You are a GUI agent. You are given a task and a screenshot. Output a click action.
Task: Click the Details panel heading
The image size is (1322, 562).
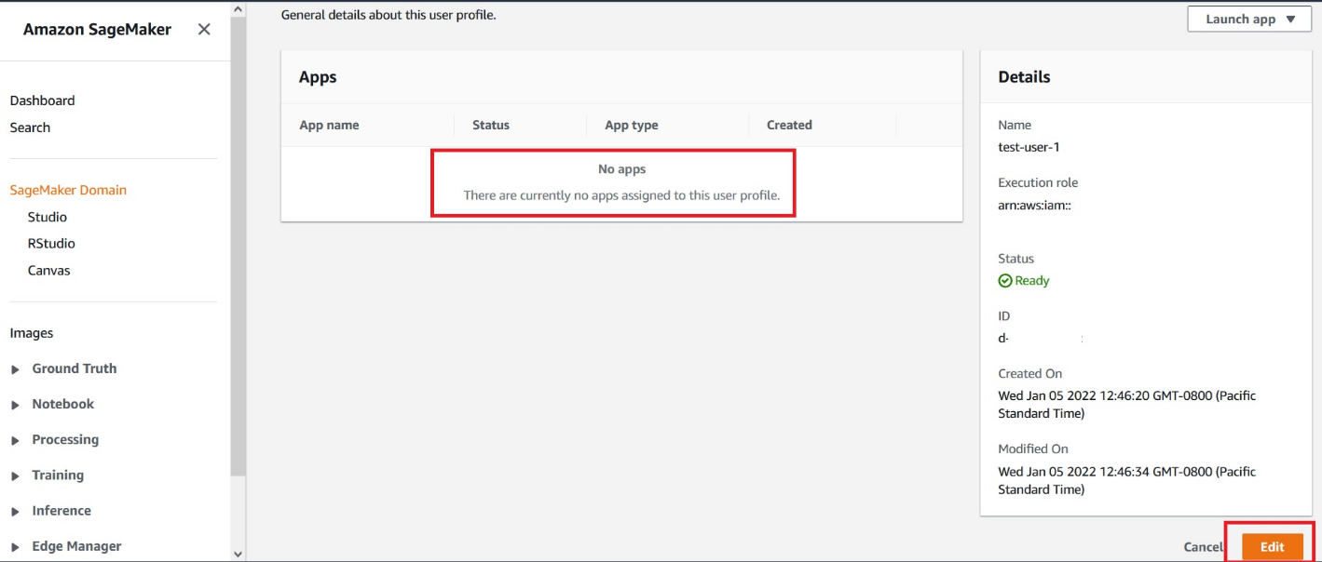pyautogui.click(x=1024, y=77)
